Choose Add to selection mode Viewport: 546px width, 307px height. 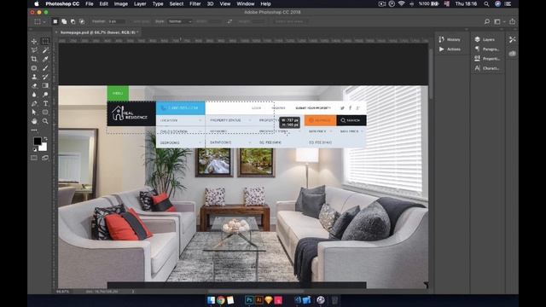pyautogui.click(x=64, y=21)
